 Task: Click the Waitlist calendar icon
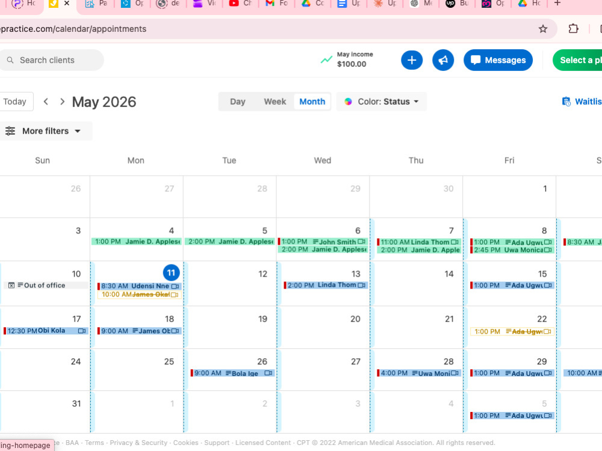(566, 101)
